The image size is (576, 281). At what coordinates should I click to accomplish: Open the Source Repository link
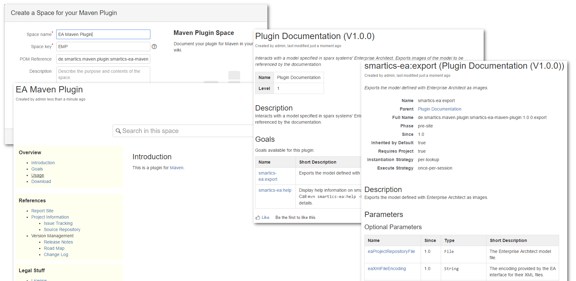point(62,229)
